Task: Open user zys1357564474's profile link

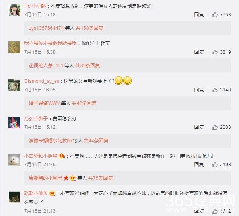Action: pyautogui.click(x=46, y=28)
